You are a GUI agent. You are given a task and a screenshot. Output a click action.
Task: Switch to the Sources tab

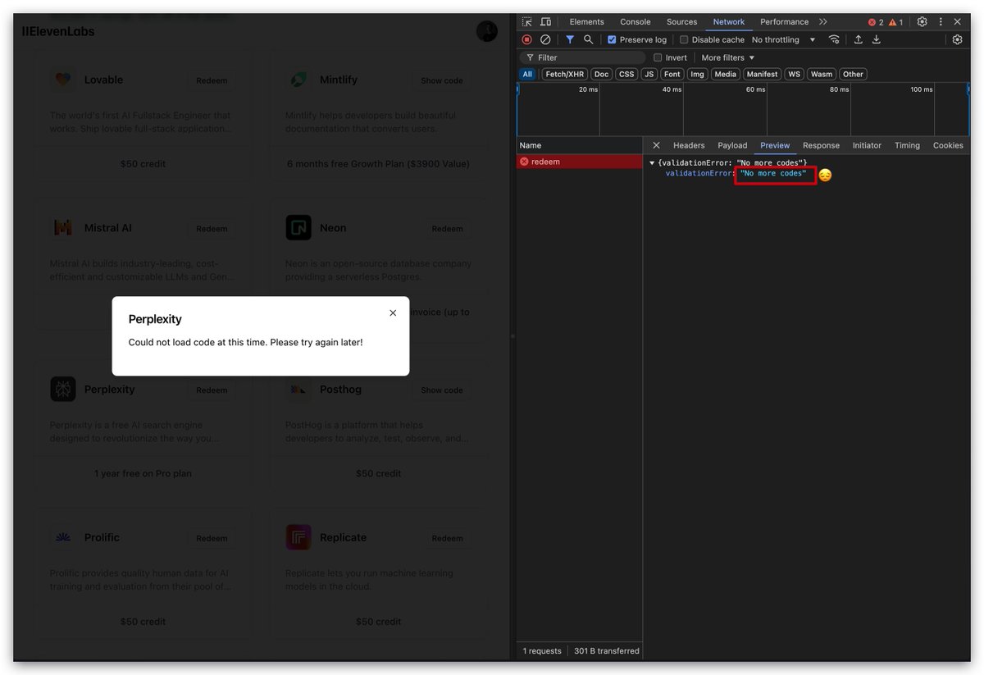pos(681,22)
